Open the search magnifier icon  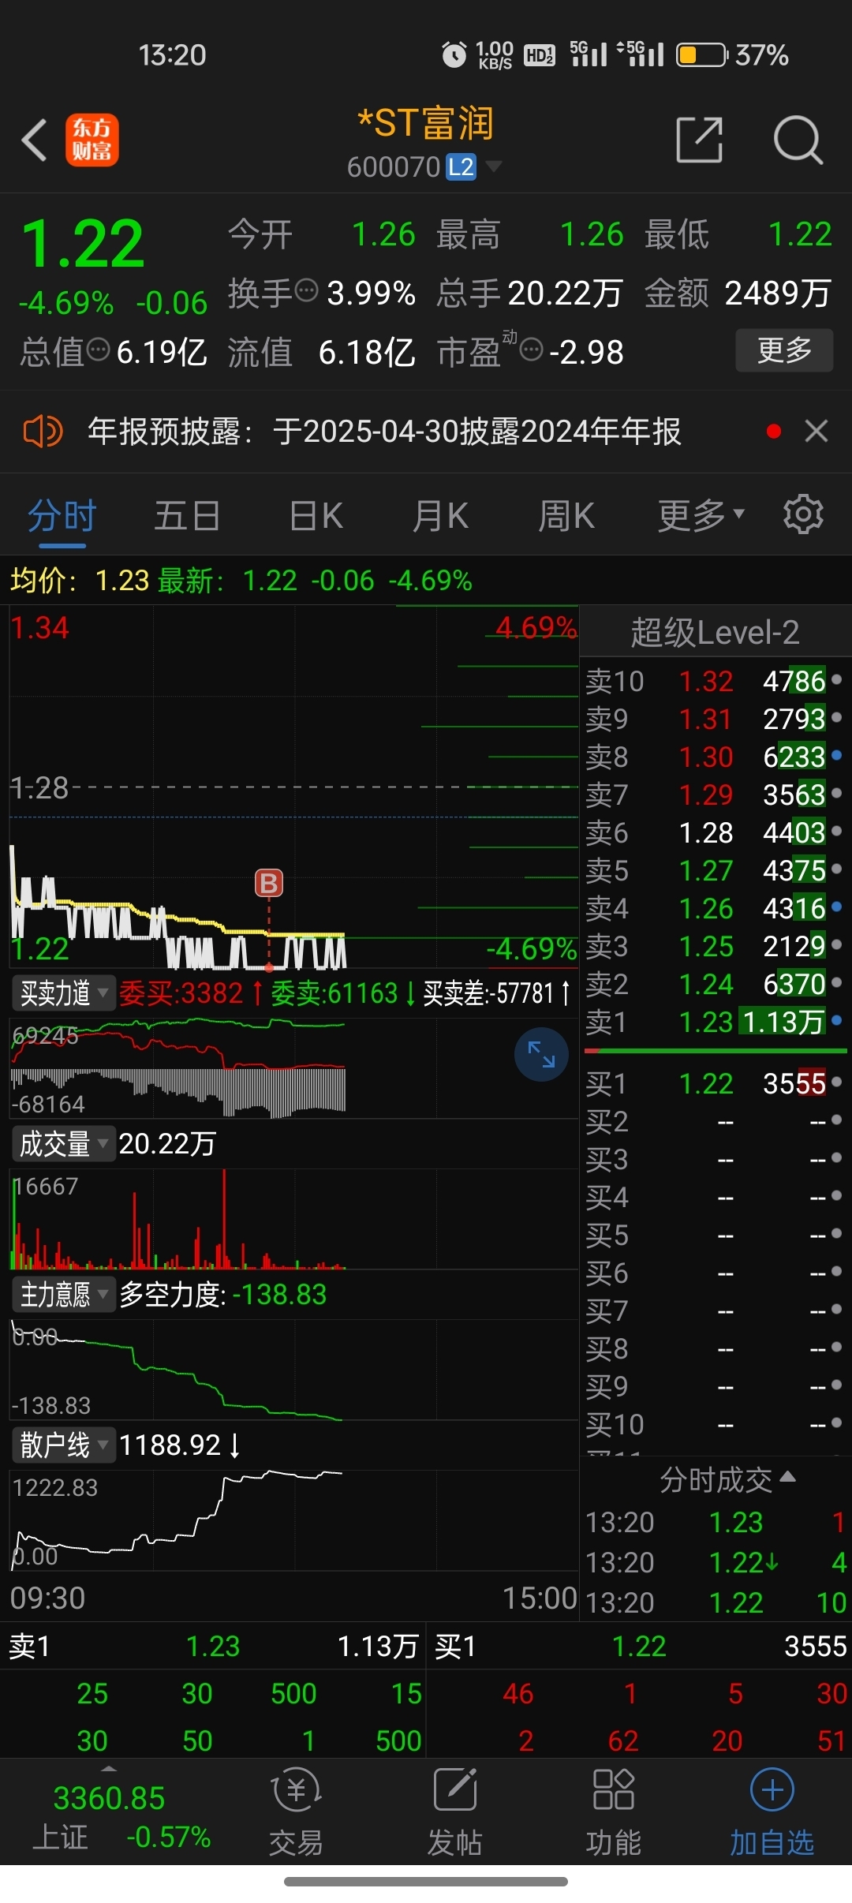(798, 140)
